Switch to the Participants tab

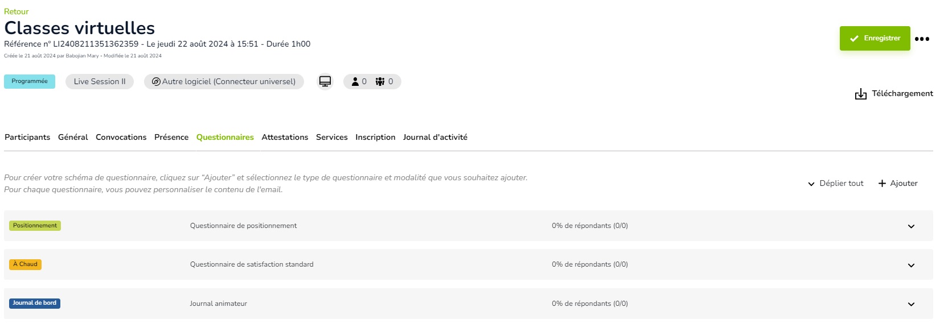click(x=27, y=137)
